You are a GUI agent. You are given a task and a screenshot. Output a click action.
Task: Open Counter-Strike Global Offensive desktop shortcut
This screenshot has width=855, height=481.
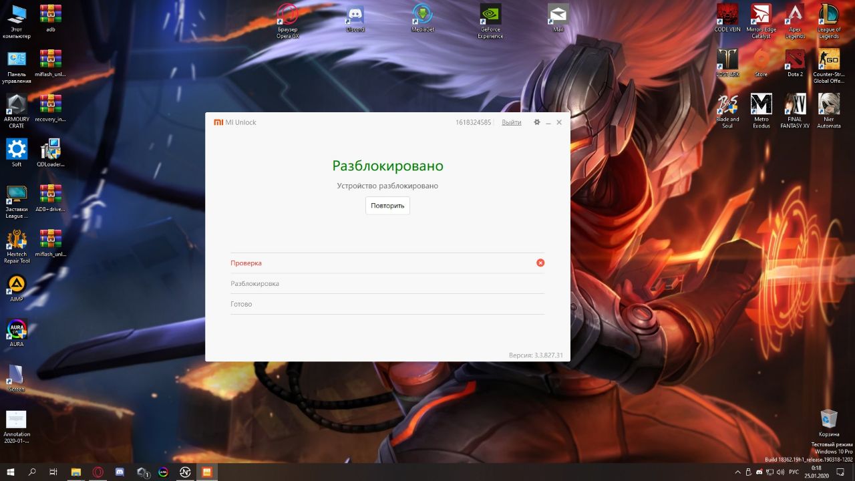click(829, 67)
